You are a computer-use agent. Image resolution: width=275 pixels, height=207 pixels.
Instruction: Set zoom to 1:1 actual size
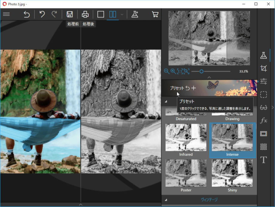coord(180,71)
